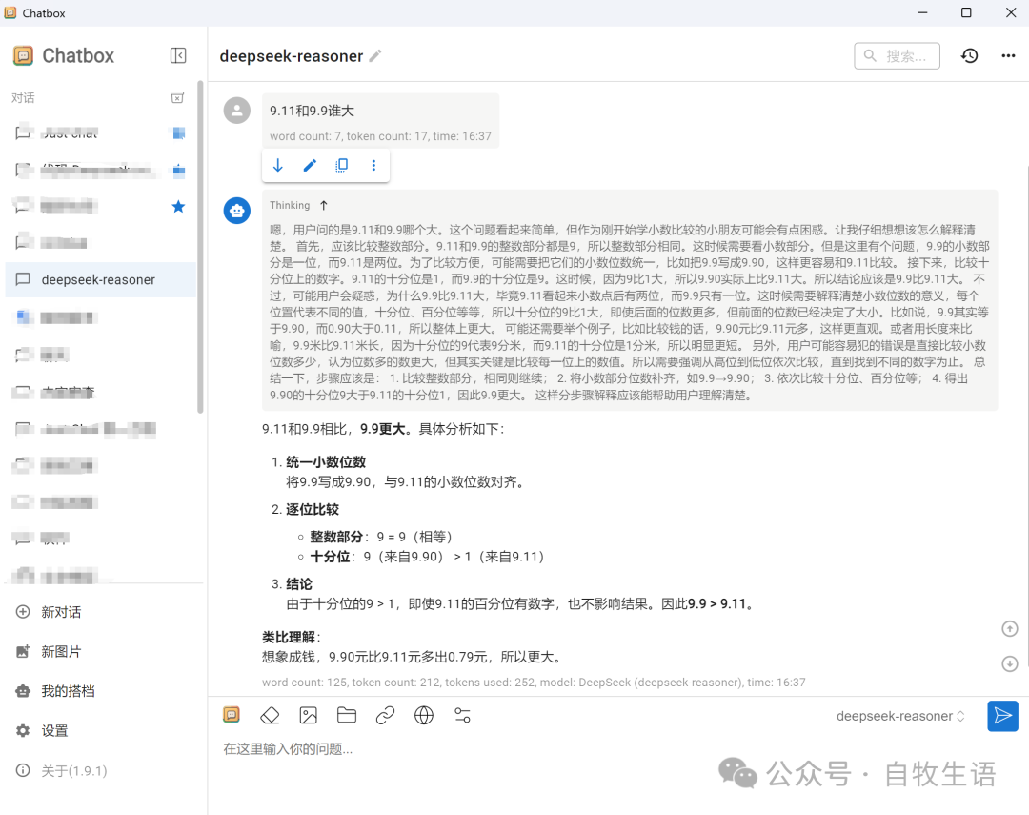Edit the deepseek-reasoner title with pencil icon
The image size is (1029, 815).
[x=374, y=56]
